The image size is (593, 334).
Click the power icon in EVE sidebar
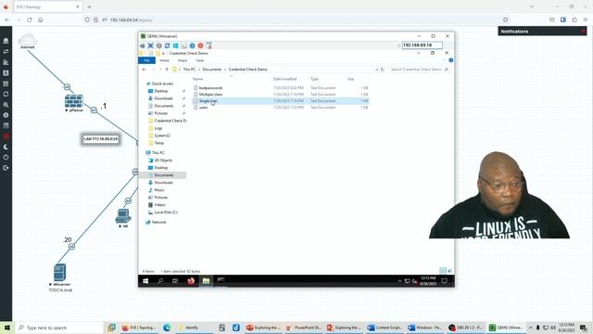click(6, 157)
